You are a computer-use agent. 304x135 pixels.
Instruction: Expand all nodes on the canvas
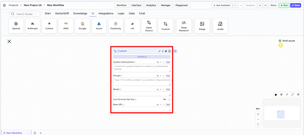click(x=293, y=94)
